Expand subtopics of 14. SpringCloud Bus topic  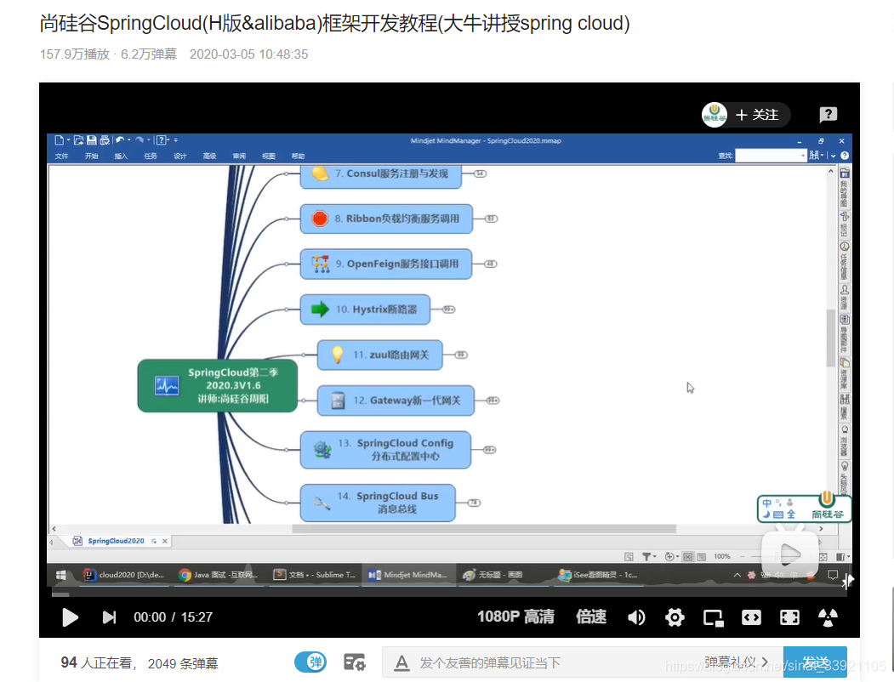[x=474, y=503]
